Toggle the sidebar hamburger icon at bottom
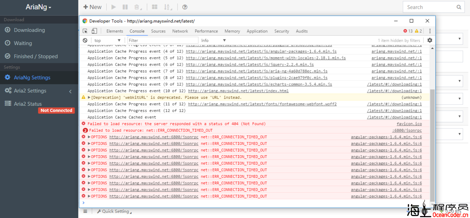Viewport: 470px width, 218px height. pyautogui.click(x=85, y=211)
